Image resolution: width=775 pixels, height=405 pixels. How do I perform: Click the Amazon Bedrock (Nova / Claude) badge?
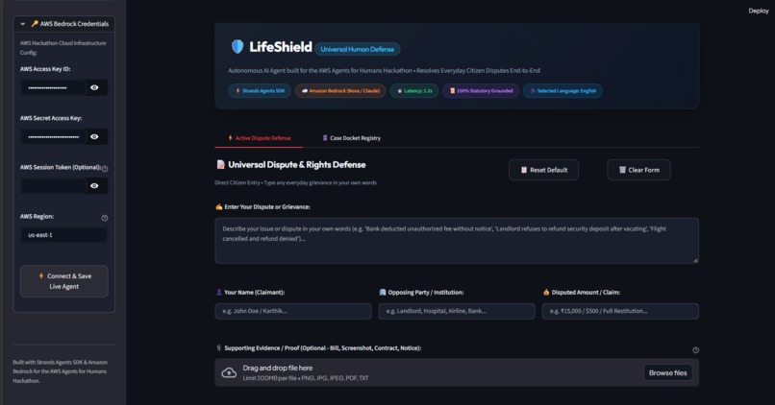point(340,91)
